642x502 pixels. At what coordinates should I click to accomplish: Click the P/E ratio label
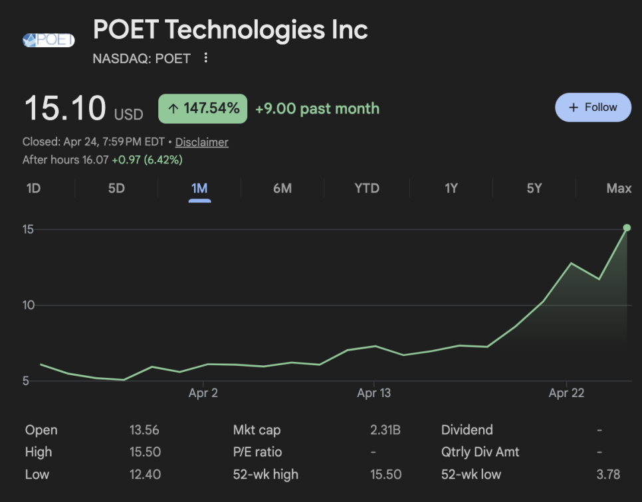pos(257,452)
